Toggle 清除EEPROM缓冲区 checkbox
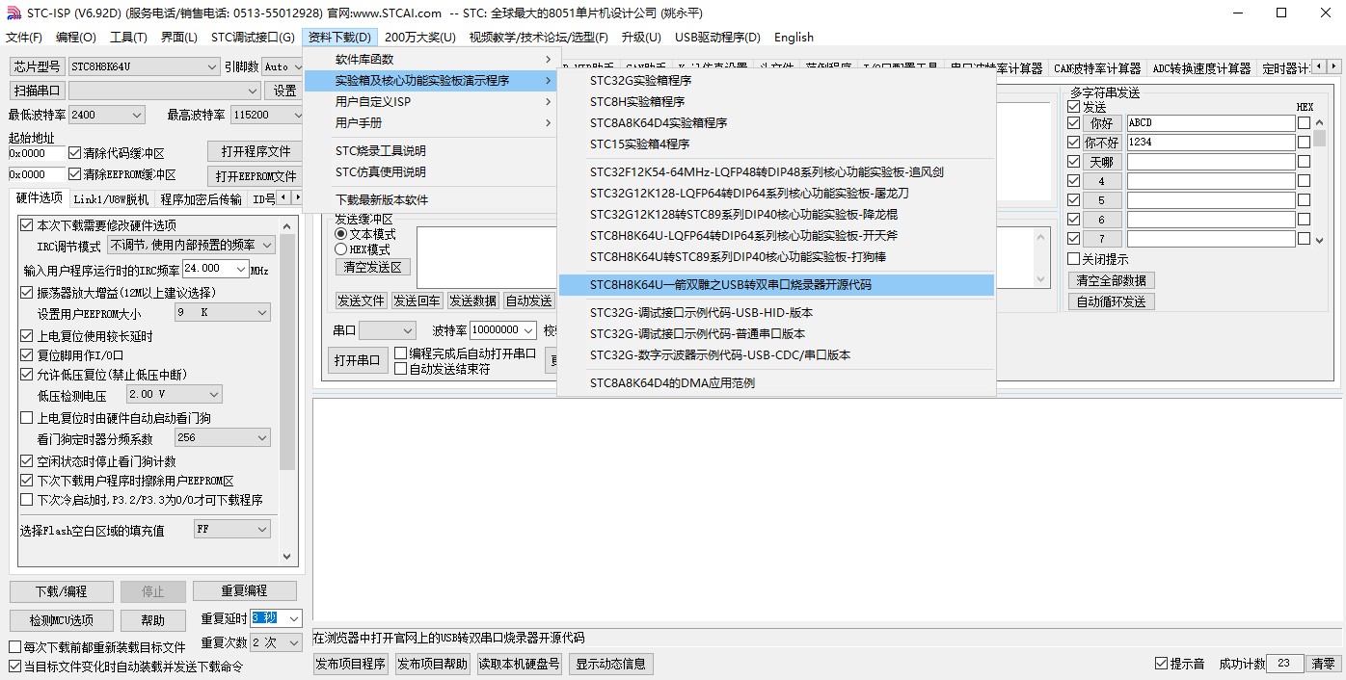 point(75,174)
